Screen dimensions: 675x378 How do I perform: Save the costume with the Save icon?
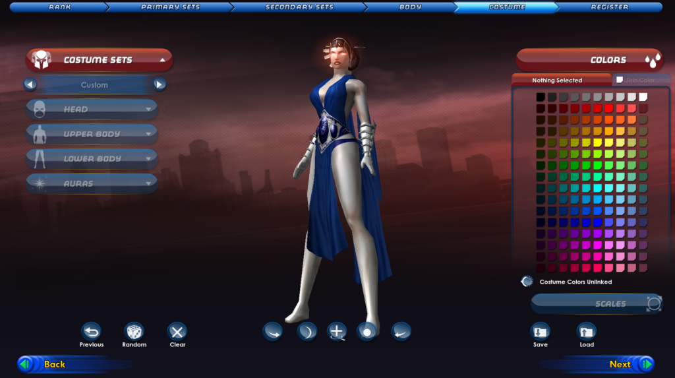pyautogui.click(x=540, y=331)
